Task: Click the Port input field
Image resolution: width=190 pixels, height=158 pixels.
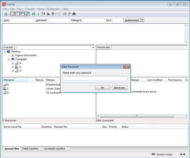Action: pos(118,20)
